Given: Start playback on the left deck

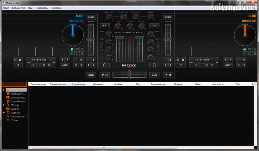Looking at the screenshot, I should [104, 75].
